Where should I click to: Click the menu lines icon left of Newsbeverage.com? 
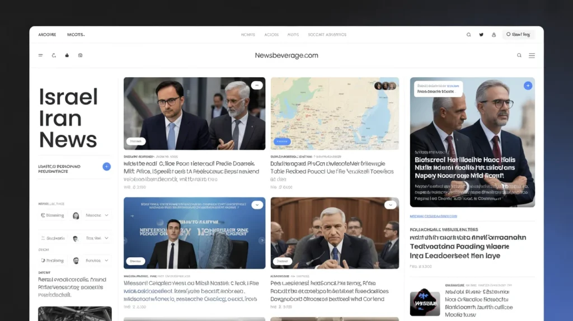(40, 55)
